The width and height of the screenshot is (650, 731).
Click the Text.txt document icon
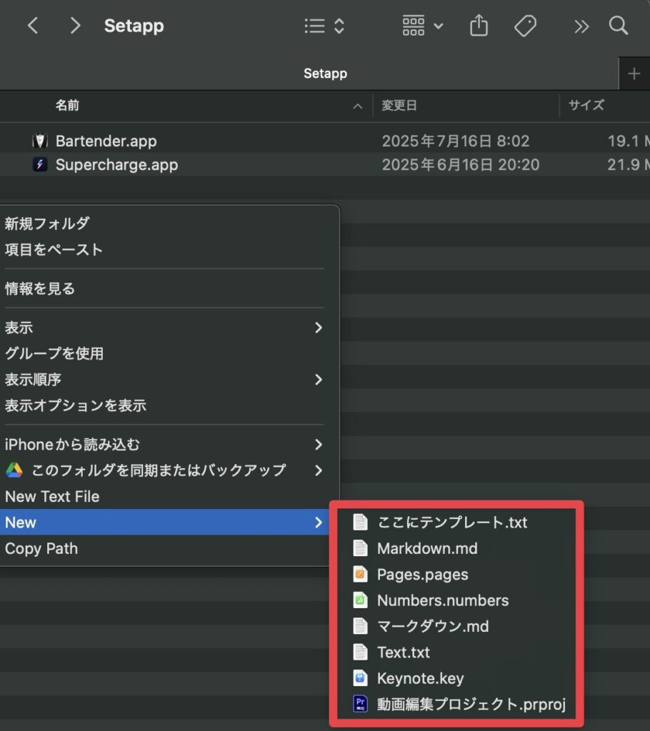point(360,652)
